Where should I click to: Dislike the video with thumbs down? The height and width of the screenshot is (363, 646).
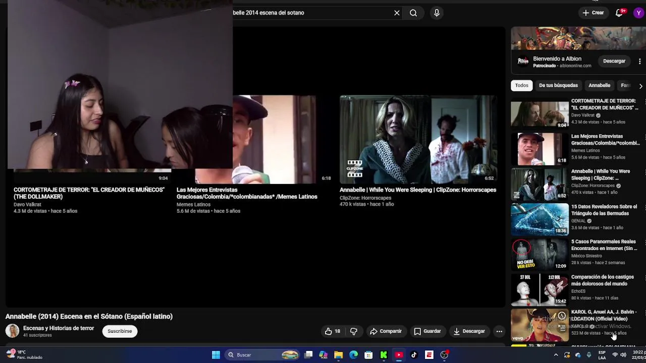tap(354, 331)
